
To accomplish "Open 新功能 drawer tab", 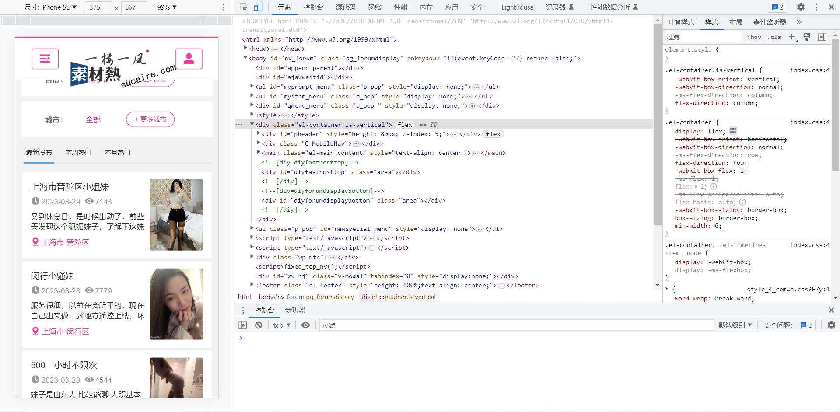I will [295, 310].
